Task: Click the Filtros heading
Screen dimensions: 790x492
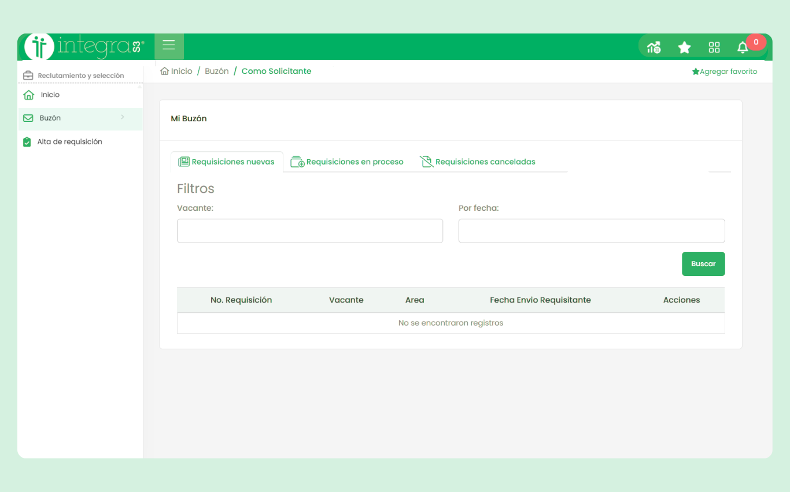Action: coord(195,189)
